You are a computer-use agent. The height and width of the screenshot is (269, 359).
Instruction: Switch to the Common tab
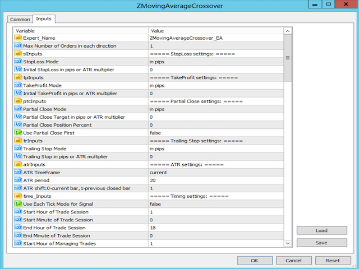click(x=20, y=20)
